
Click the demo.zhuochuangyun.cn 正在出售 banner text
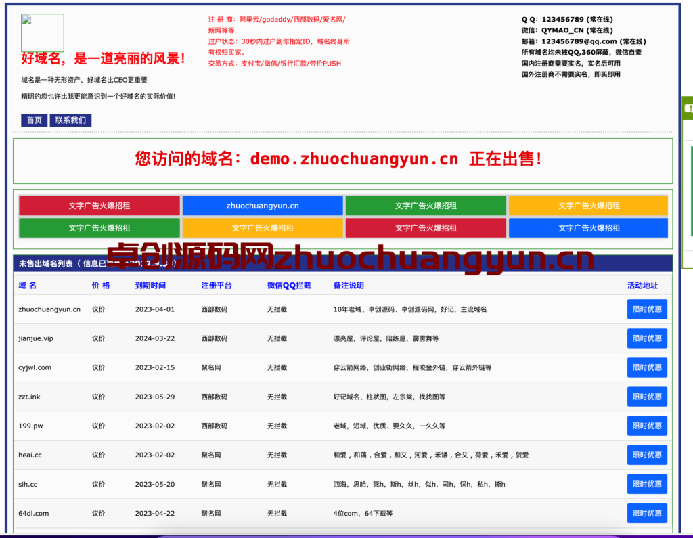click(338, 159)
